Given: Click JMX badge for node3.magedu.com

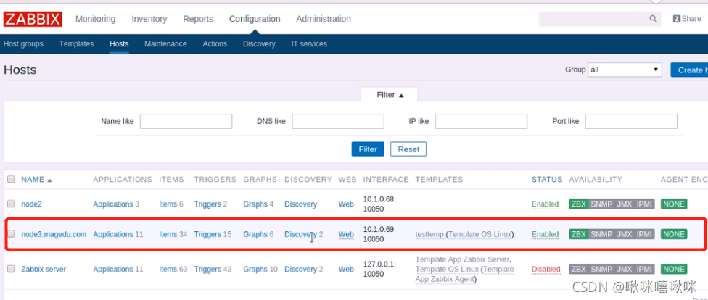Looking at the screenshot, I should (x=625, y=234).
